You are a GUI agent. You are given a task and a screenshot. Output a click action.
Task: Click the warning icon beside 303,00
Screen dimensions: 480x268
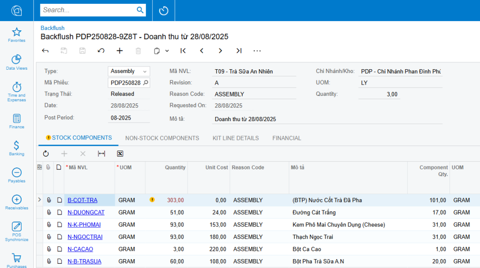coord(152,200)
